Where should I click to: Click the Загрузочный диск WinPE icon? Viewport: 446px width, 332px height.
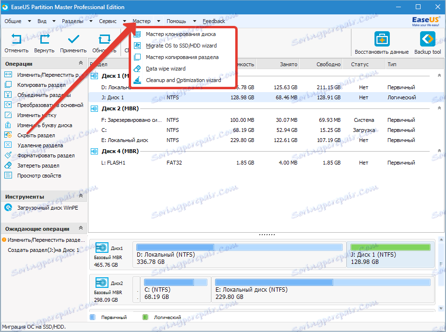click(x=8, y=208)
